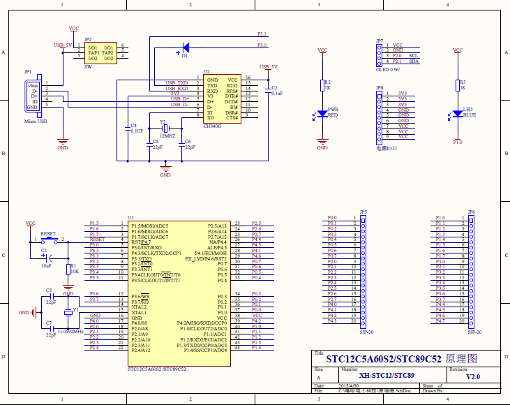Select the XTAL2 pin name on U1
Image resolution: width=510 pixels, height=405 pixels.
point(140,307)
